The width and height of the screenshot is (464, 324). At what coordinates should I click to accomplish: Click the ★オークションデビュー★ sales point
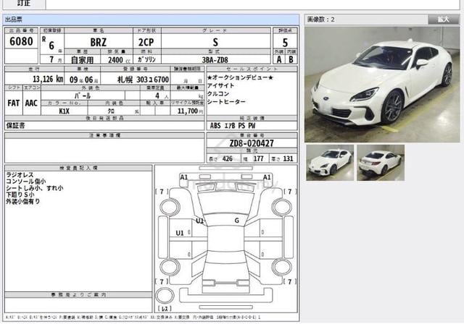click(x=240, y=77)
